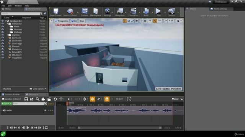
Task: Switch to the Content Browser tab
Action: [12, 94]
